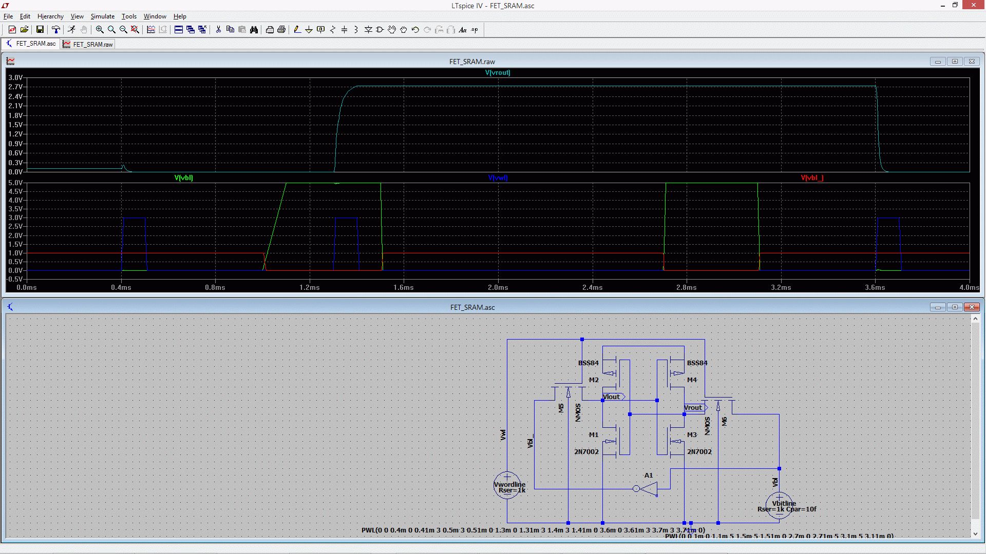Click the Save file toolbar icon
Image resolution: width=986 pixels, height=554 pixels.
tap(40, 30)
